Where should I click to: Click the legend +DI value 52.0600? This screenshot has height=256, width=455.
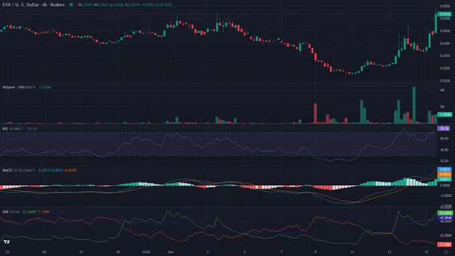pos(29,212)
